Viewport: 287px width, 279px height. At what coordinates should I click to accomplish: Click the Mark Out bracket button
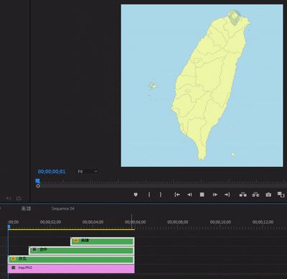point(161,194)
